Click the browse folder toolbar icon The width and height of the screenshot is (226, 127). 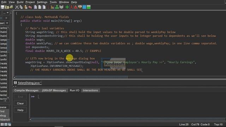click(7, 7)
